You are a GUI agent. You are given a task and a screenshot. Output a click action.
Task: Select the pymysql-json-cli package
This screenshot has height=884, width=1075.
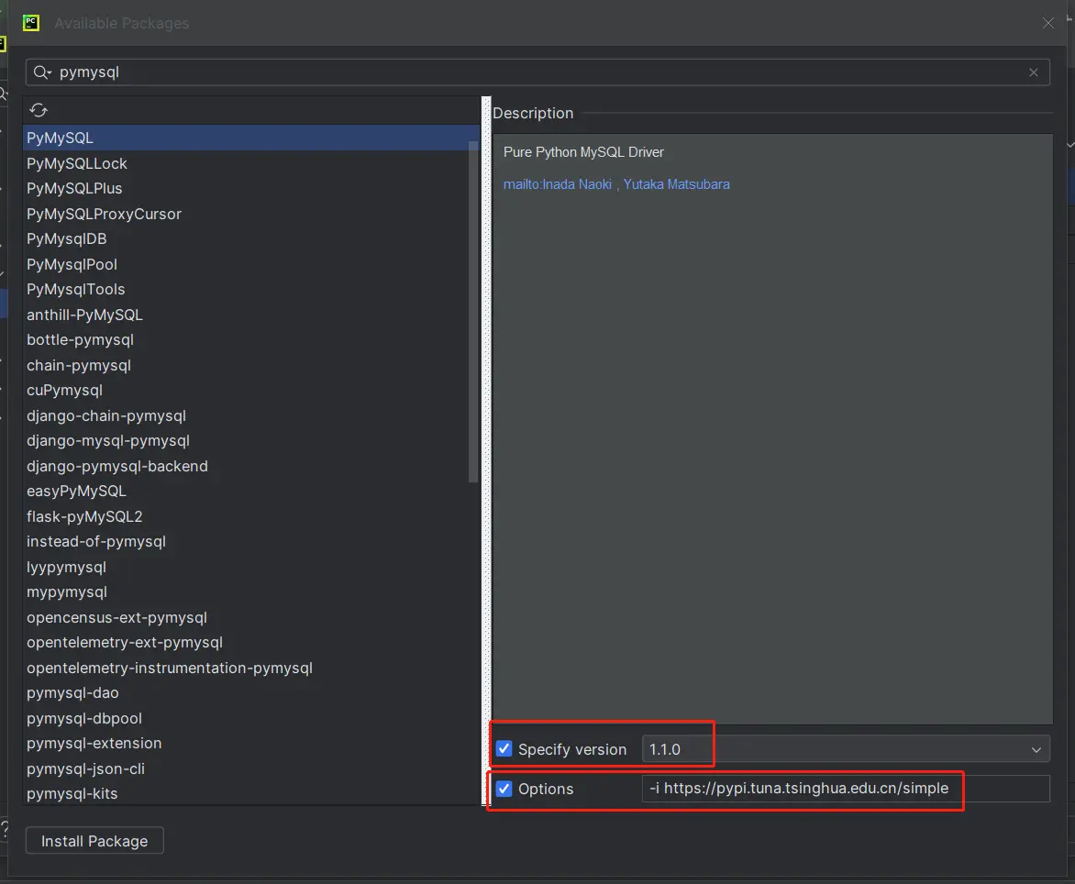click(251, 768)
